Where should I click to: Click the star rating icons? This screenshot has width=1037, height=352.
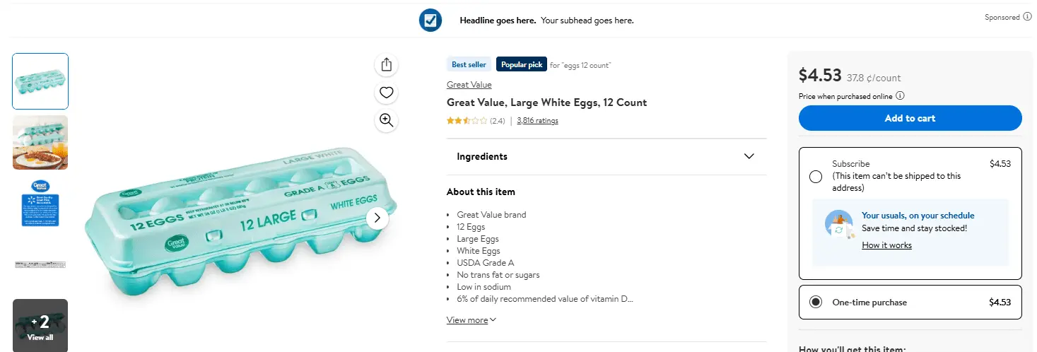click(x=467, y=121)
